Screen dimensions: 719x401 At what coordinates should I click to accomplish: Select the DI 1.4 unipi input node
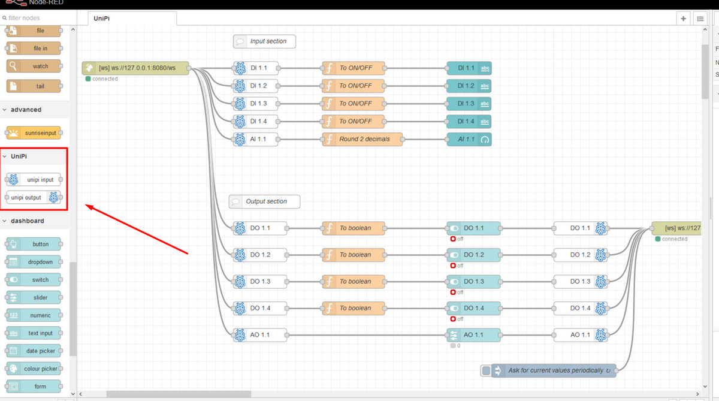(256, 121)
